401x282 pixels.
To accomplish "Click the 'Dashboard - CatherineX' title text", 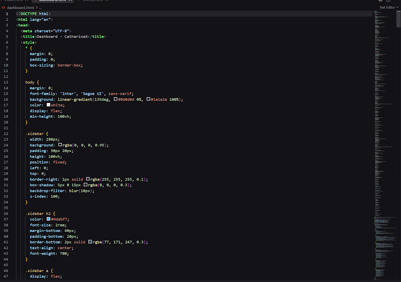I will [62, 36].
